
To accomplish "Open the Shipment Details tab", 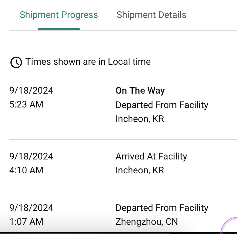I will click(151, 15).
